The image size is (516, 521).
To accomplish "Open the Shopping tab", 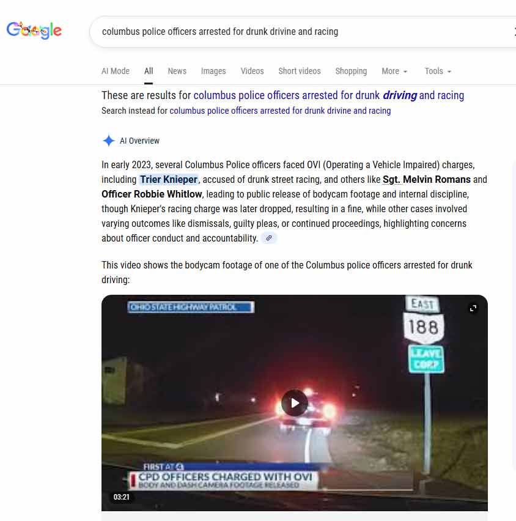I will point(351,71).
